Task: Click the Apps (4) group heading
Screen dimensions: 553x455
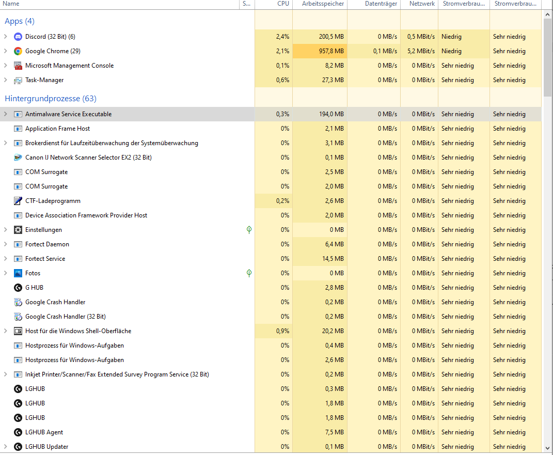Action: tap(20, 21)
